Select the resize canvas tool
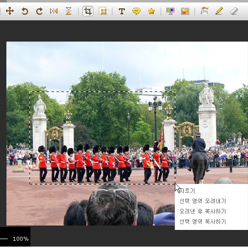 pos(103,11)
